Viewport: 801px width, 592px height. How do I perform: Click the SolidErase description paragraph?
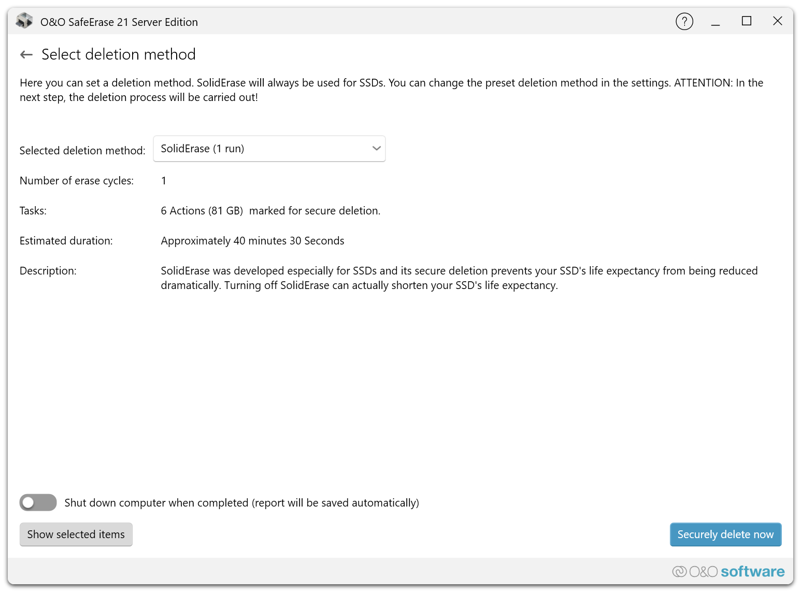pos(459,278)
